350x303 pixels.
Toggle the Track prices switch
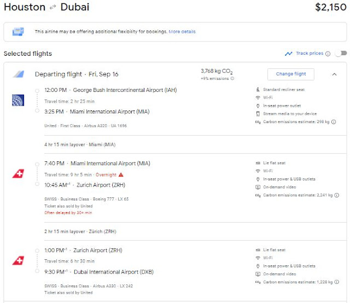tap(341, 54)
